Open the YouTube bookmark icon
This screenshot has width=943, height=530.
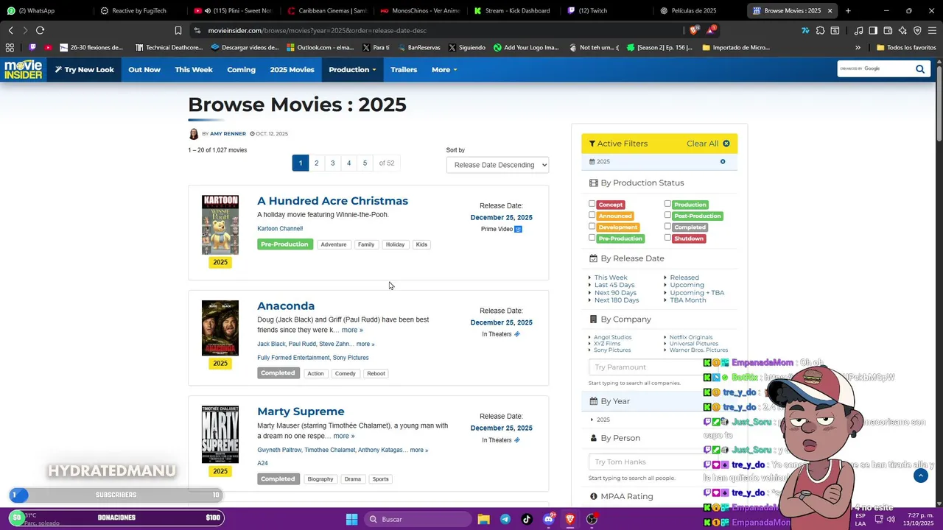tap(48, 47)
